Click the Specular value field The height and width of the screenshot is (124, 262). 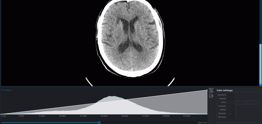click(x=230, y=113)
